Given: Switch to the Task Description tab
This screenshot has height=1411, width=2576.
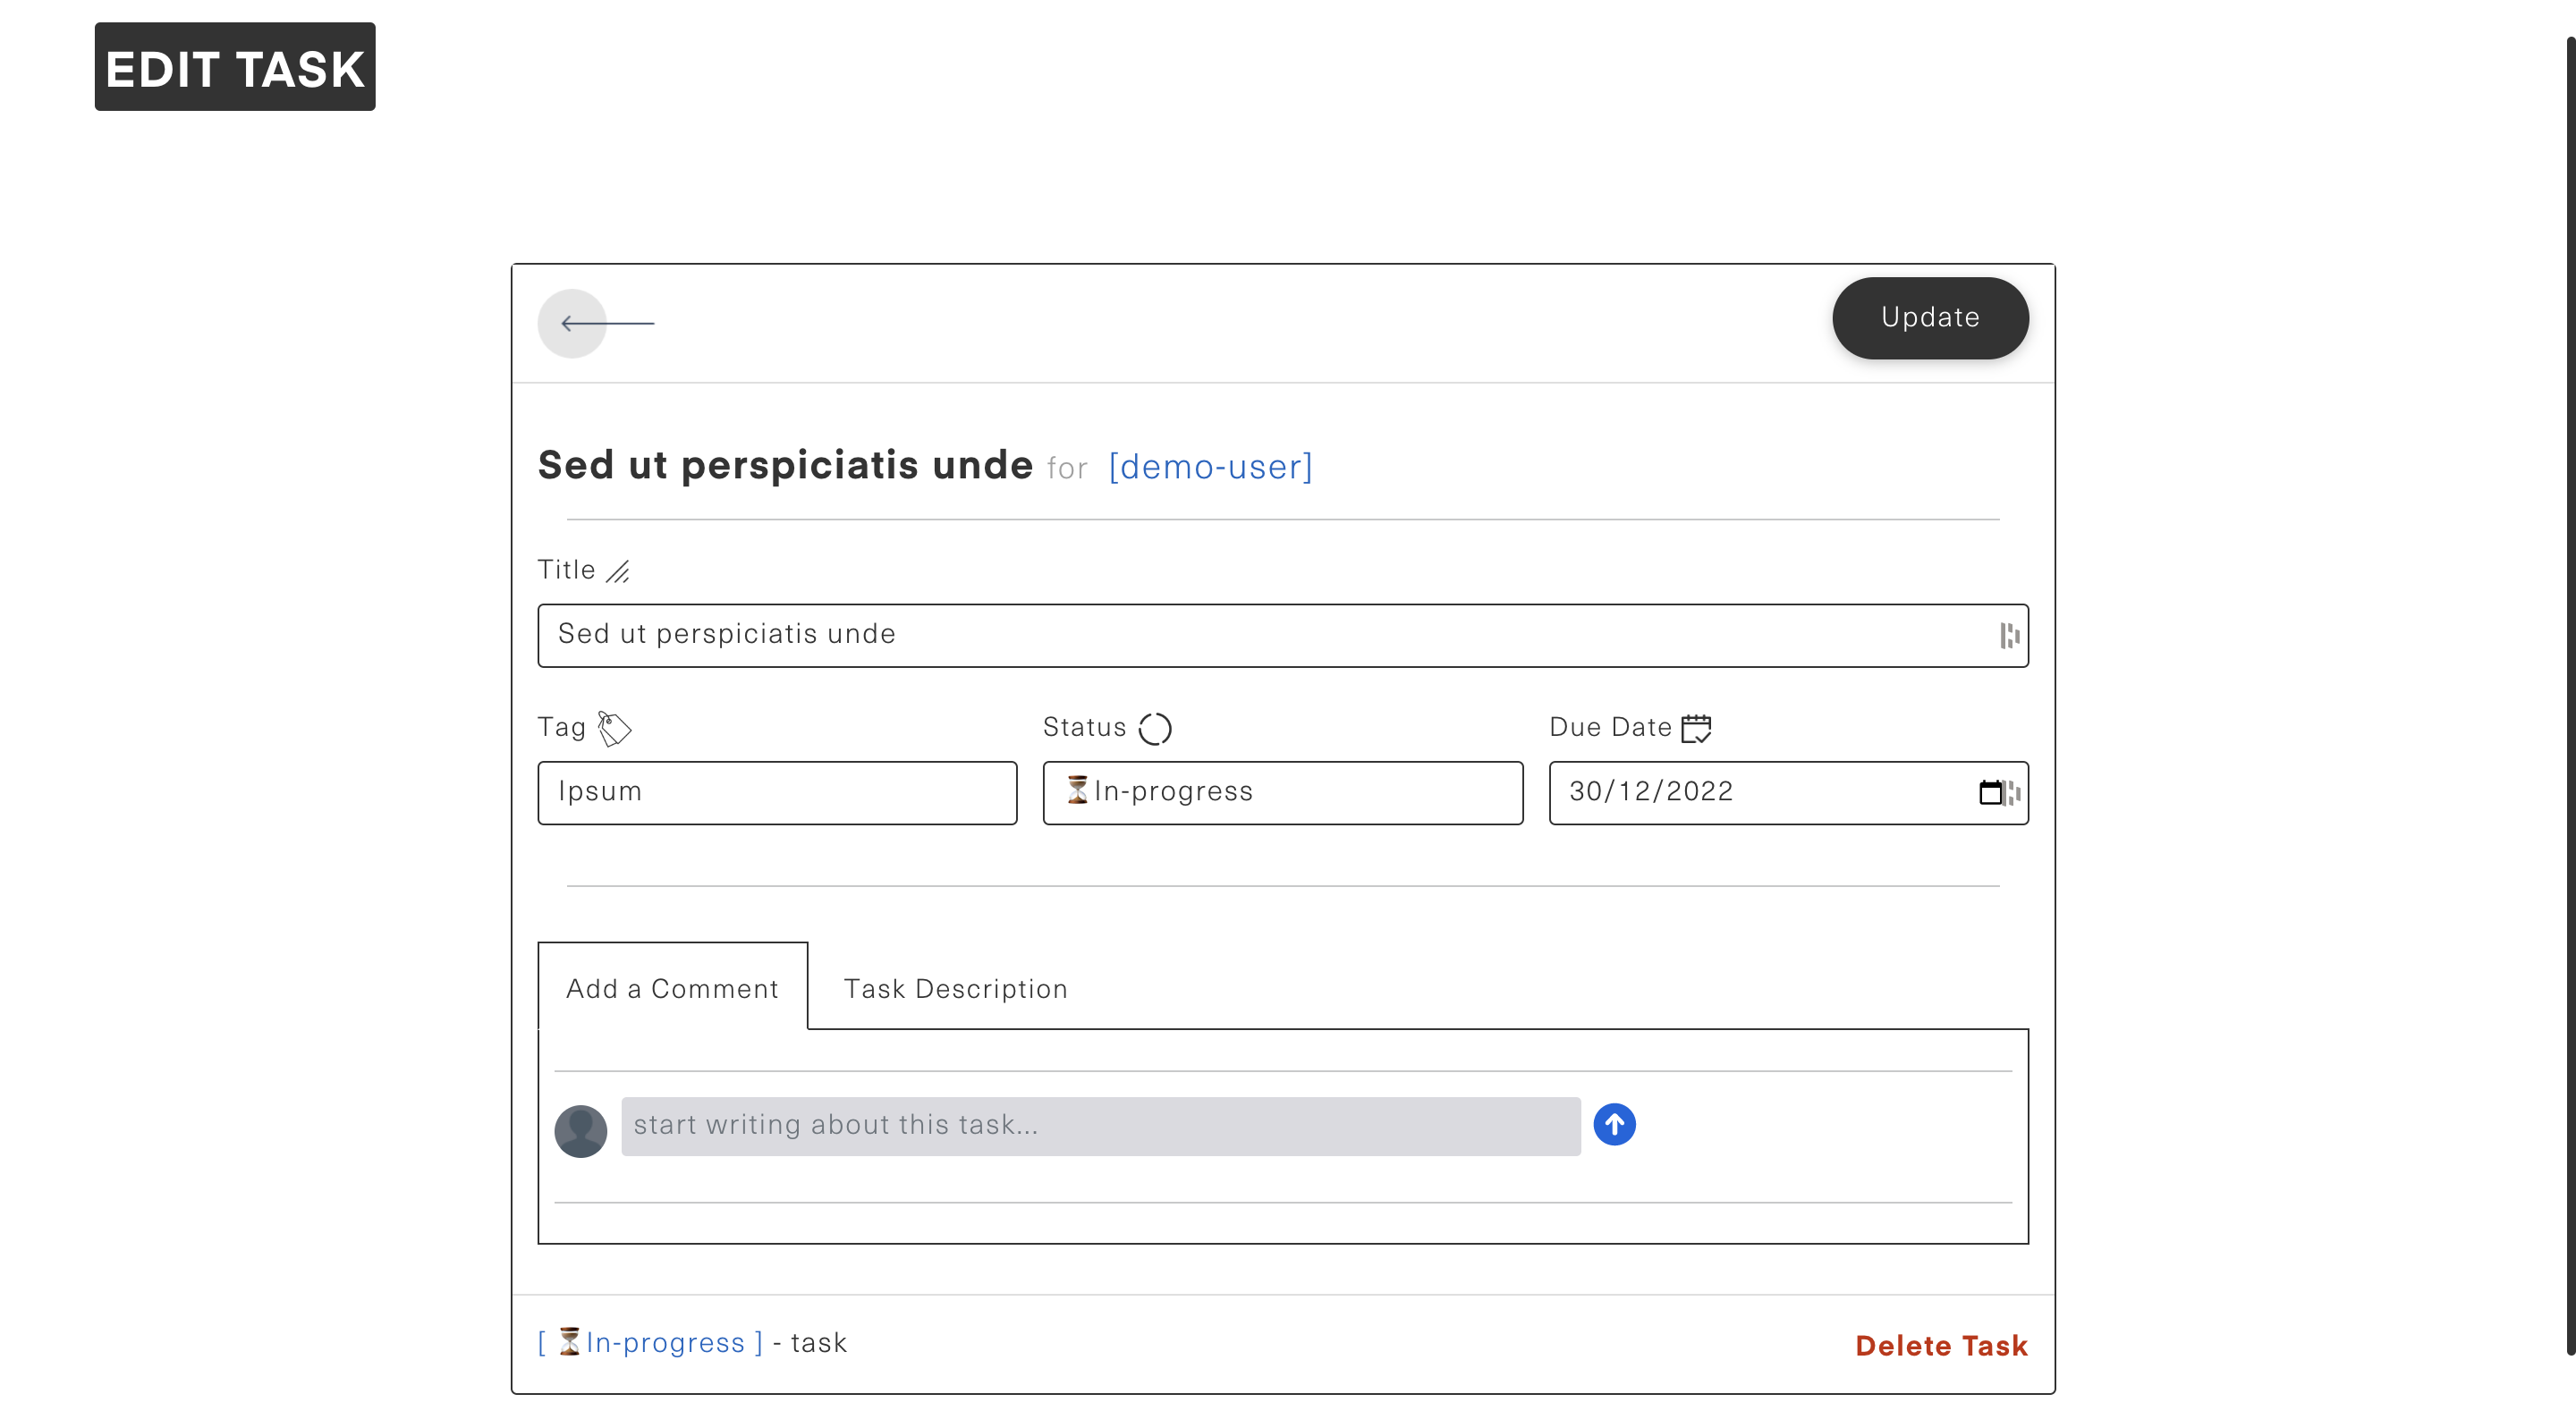Looking at the screenshot, I should pos(955,989).
